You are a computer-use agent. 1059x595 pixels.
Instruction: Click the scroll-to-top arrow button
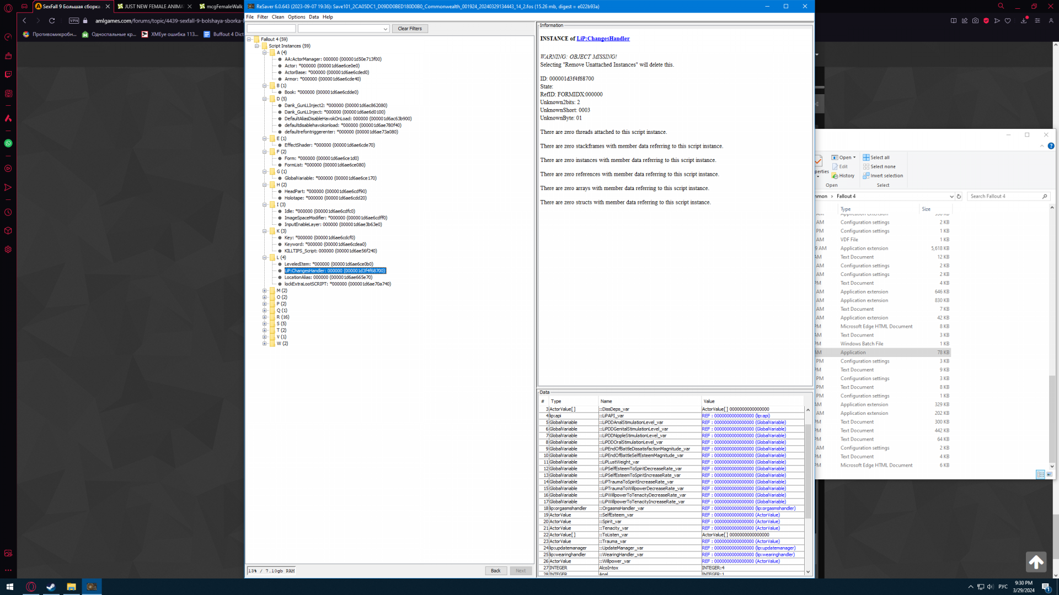(x=1036, y=562)
